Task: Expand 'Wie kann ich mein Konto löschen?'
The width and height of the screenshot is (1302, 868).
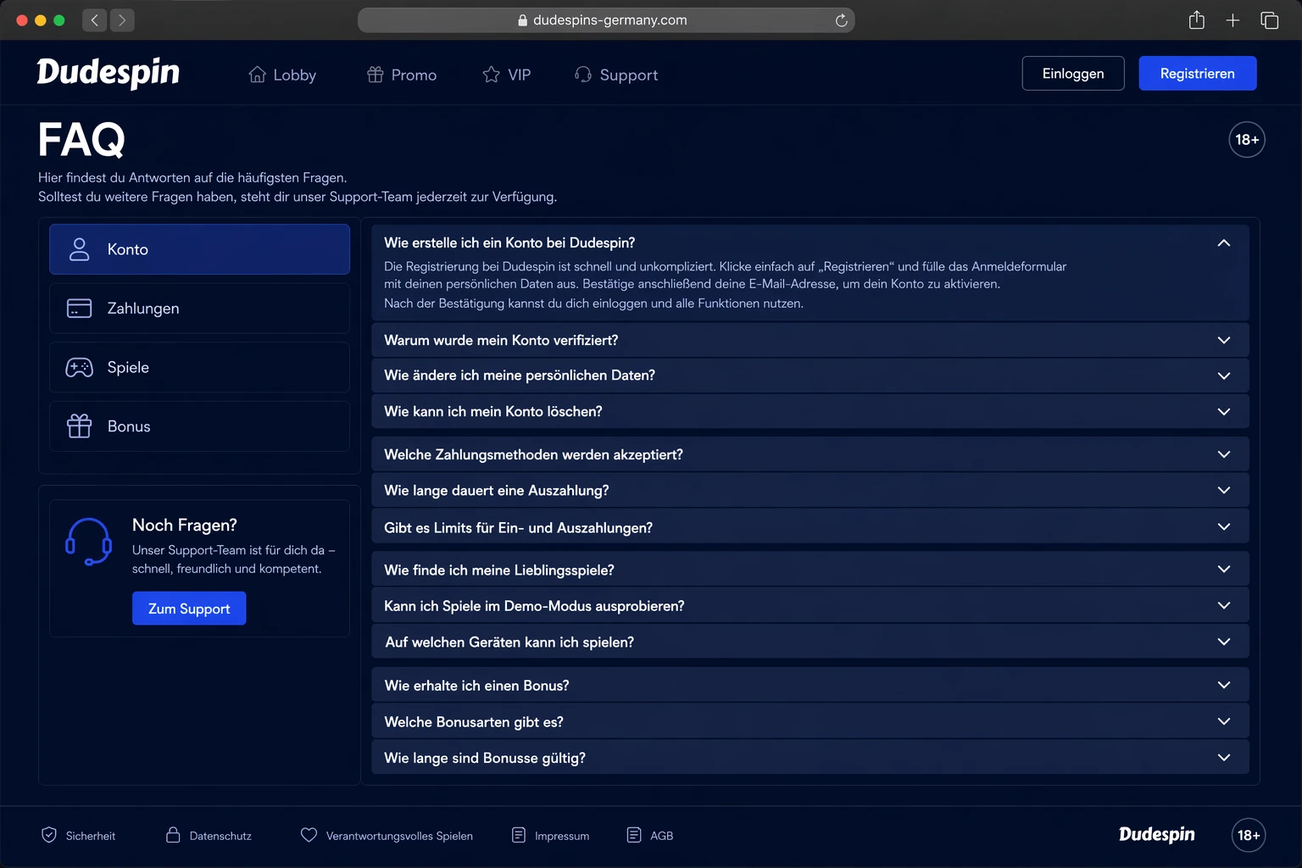Action: click(x=810, y=411)
